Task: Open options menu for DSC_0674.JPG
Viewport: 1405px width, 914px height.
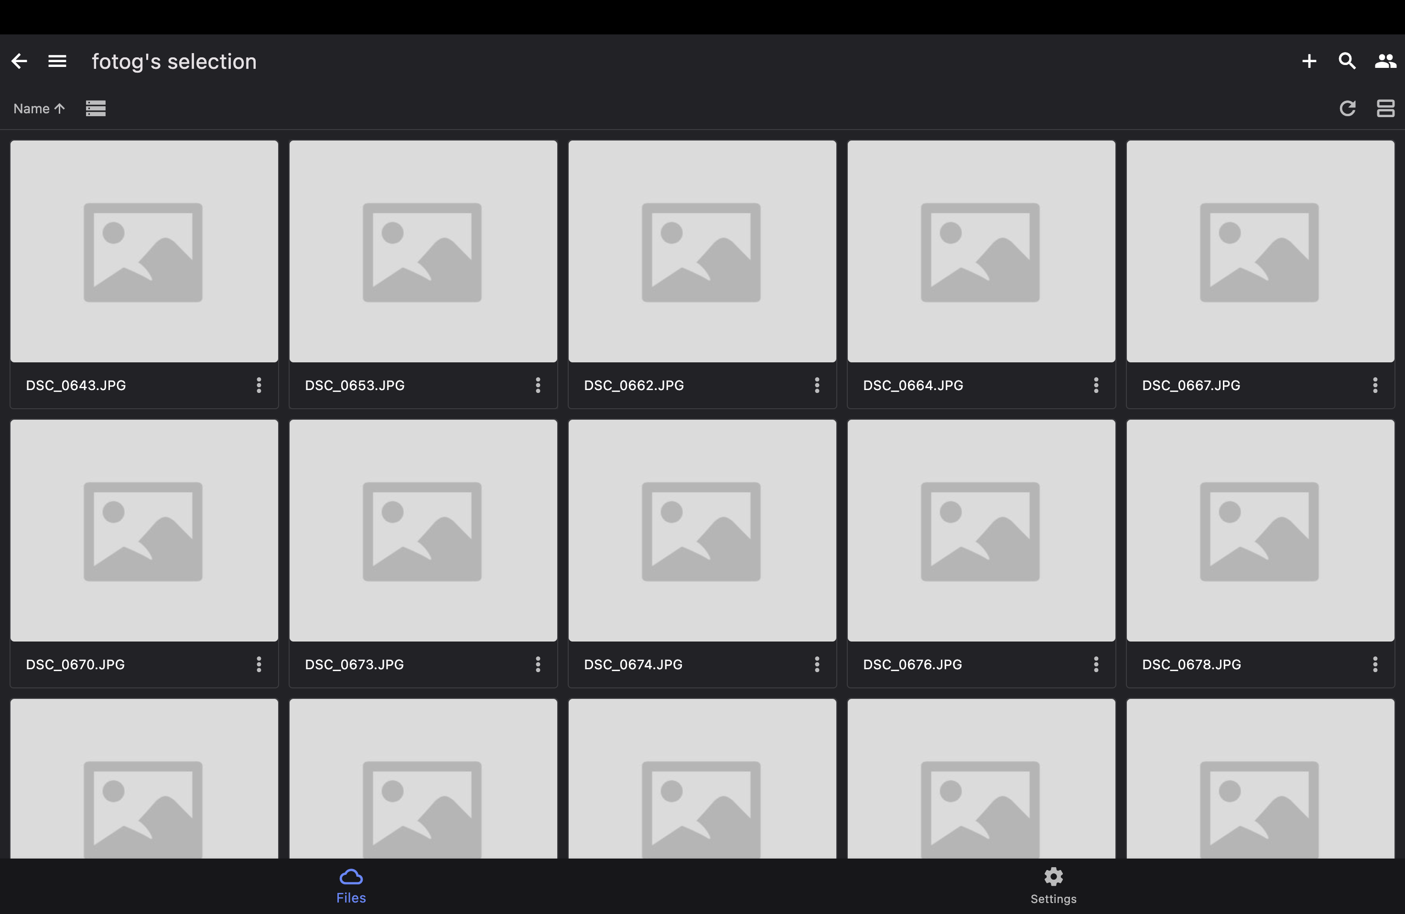Action: click(817, 664)
